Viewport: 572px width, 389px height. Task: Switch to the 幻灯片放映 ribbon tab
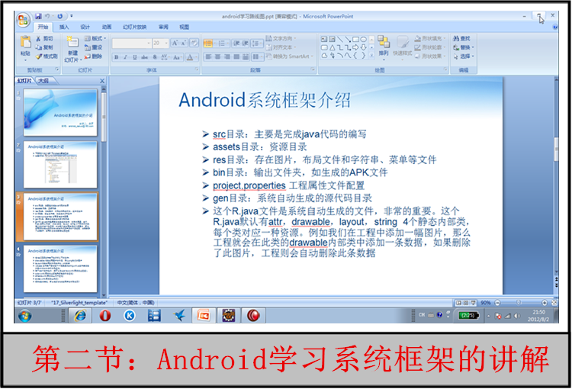pyautogui.click(x=134, y=27)
